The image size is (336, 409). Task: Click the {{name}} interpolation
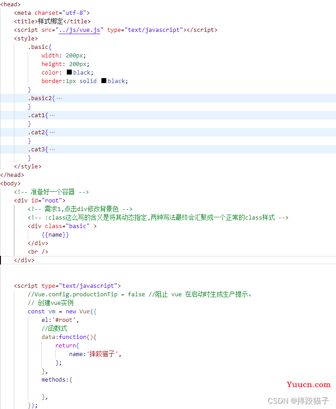[x=55, y=235]
